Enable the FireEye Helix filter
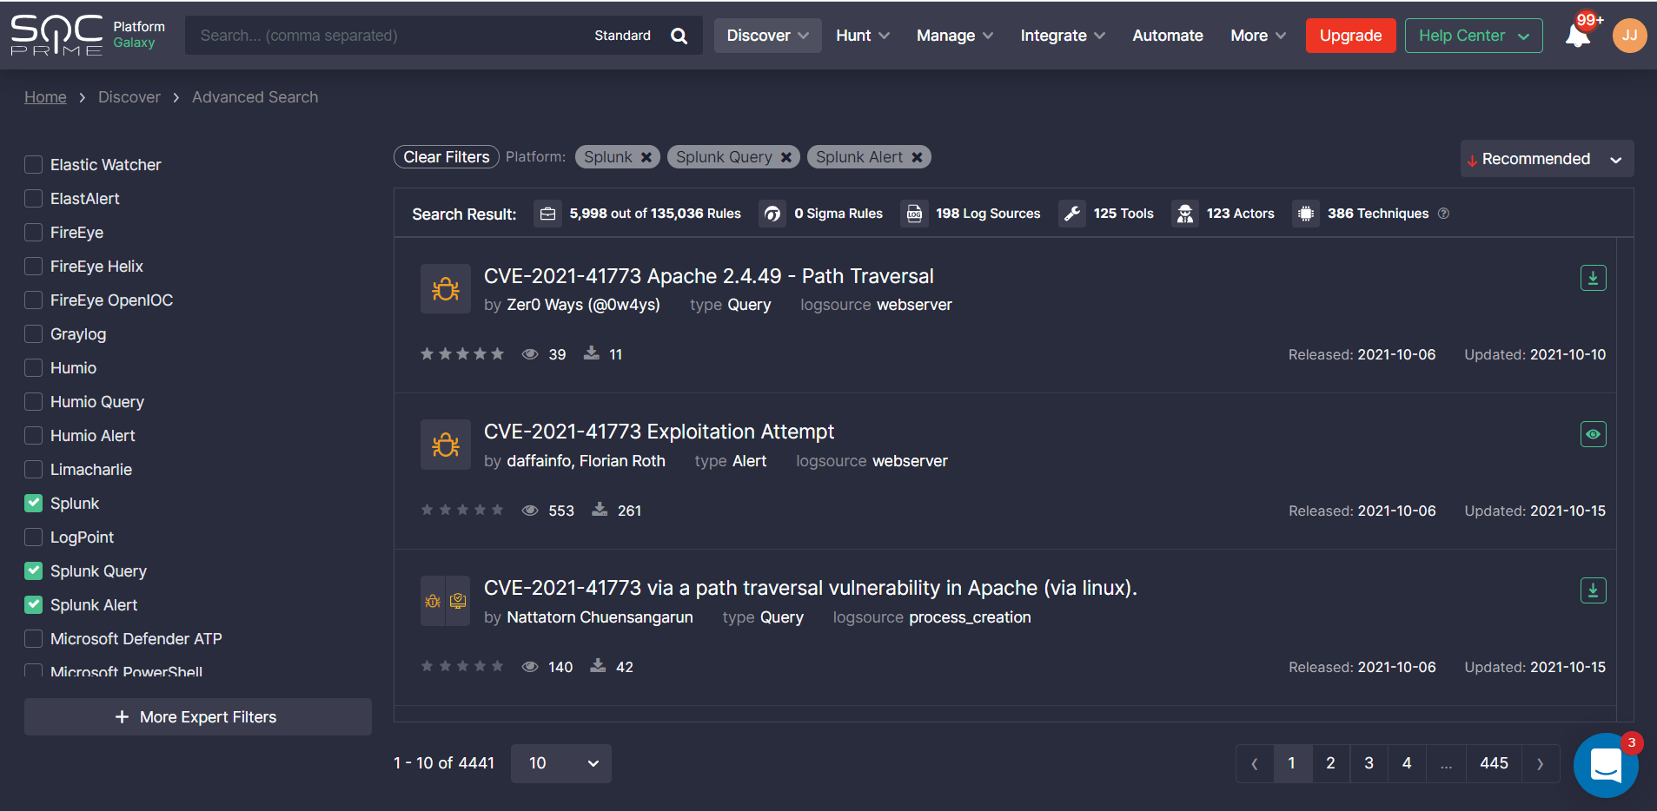 [x=33, y=266]
